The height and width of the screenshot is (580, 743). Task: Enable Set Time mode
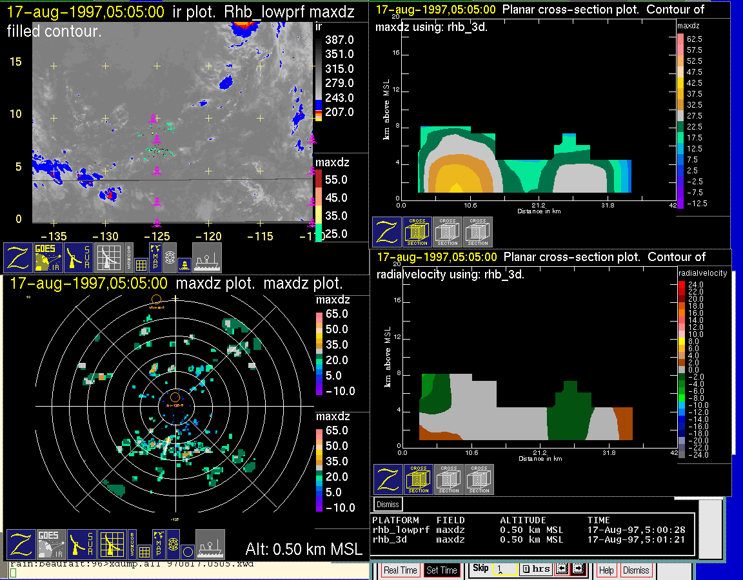(442, 570)
